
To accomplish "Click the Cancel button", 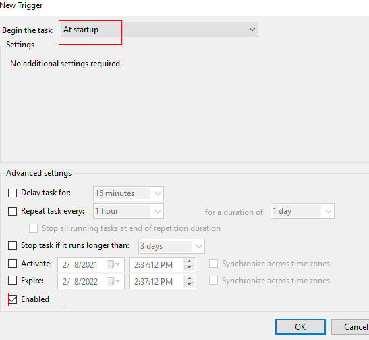I will (351, 326).
